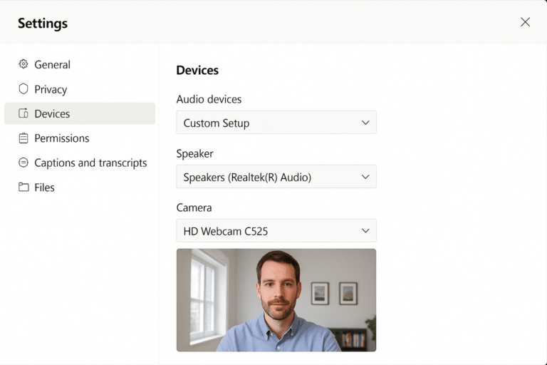547x365 pixels.
Task: Select the Devices label in the sidebar
Action: (x=52, y=114)
